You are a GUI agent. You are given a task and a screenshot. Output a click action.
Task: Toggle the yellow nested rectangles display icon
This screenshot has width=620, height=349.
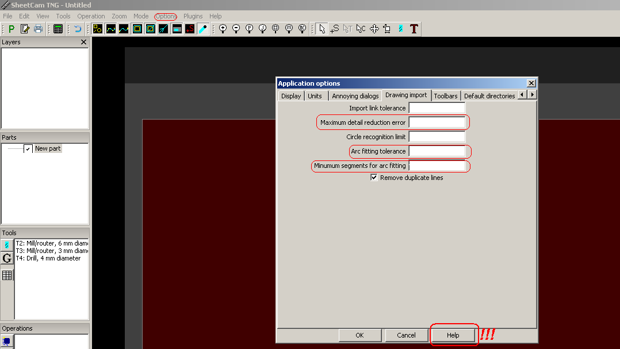[x=137, y=29]
